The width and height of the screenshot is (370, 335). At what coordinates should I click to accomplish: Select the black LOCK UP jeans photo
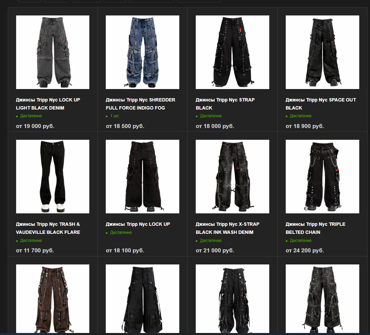(142, 177)
